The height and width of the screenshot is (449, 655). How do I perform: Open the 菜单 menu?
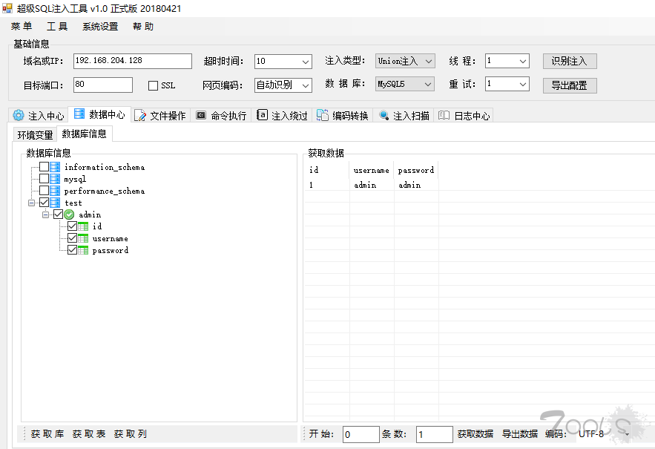(22, 27)
